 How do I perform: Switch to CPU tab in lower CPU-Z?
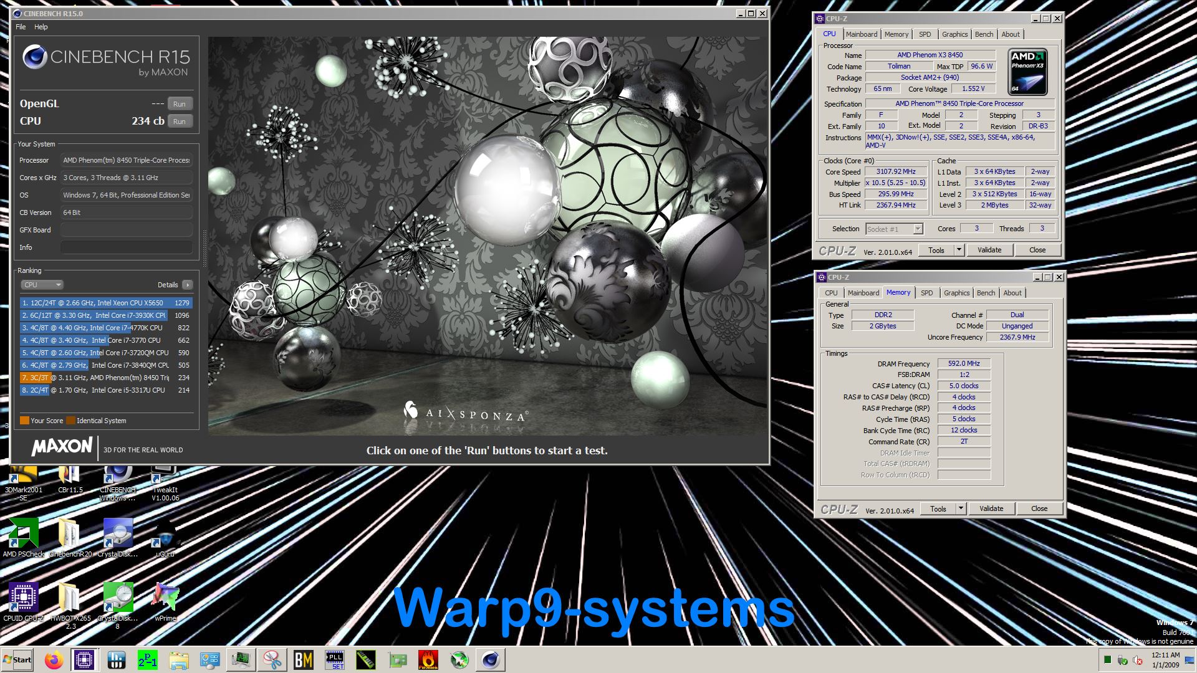[831, 293]
